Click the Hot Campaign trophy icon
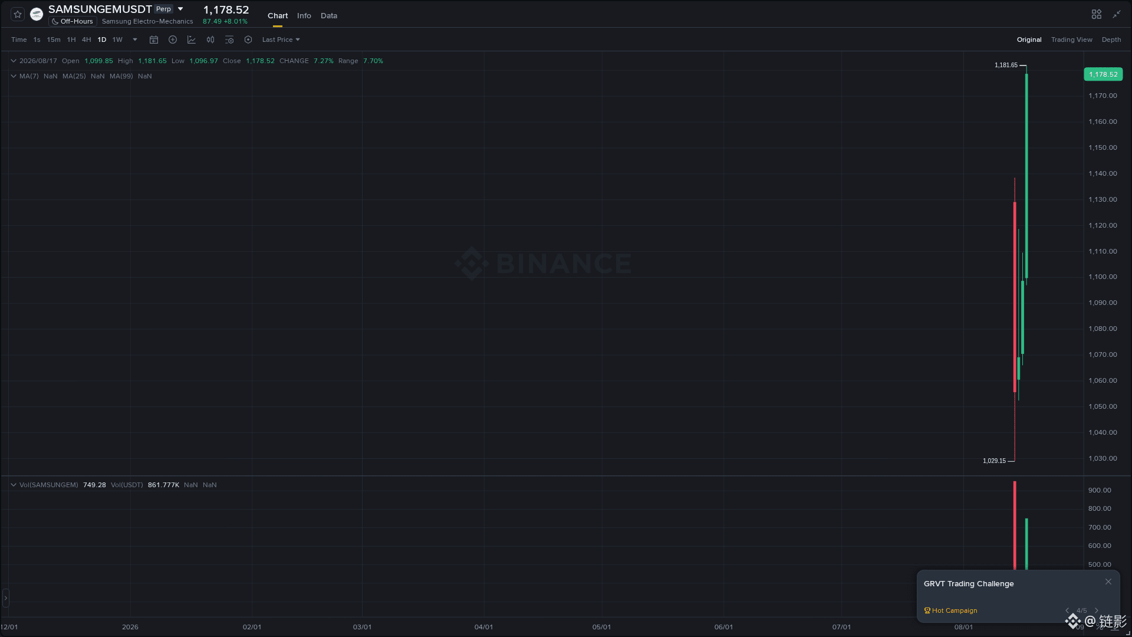Viewport: 1132px width, 637px height. tap(927, 610)
